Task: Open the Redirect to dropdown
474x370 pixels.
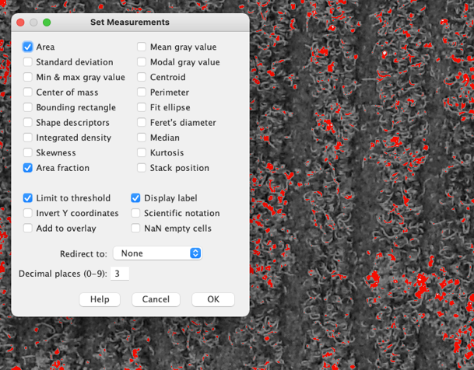Action: point(157,253)
